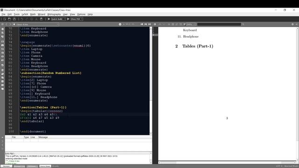Screen dimensions: 299x168
Task: Click the second bookmark button in editor bar
Action: tap(146, 24)
